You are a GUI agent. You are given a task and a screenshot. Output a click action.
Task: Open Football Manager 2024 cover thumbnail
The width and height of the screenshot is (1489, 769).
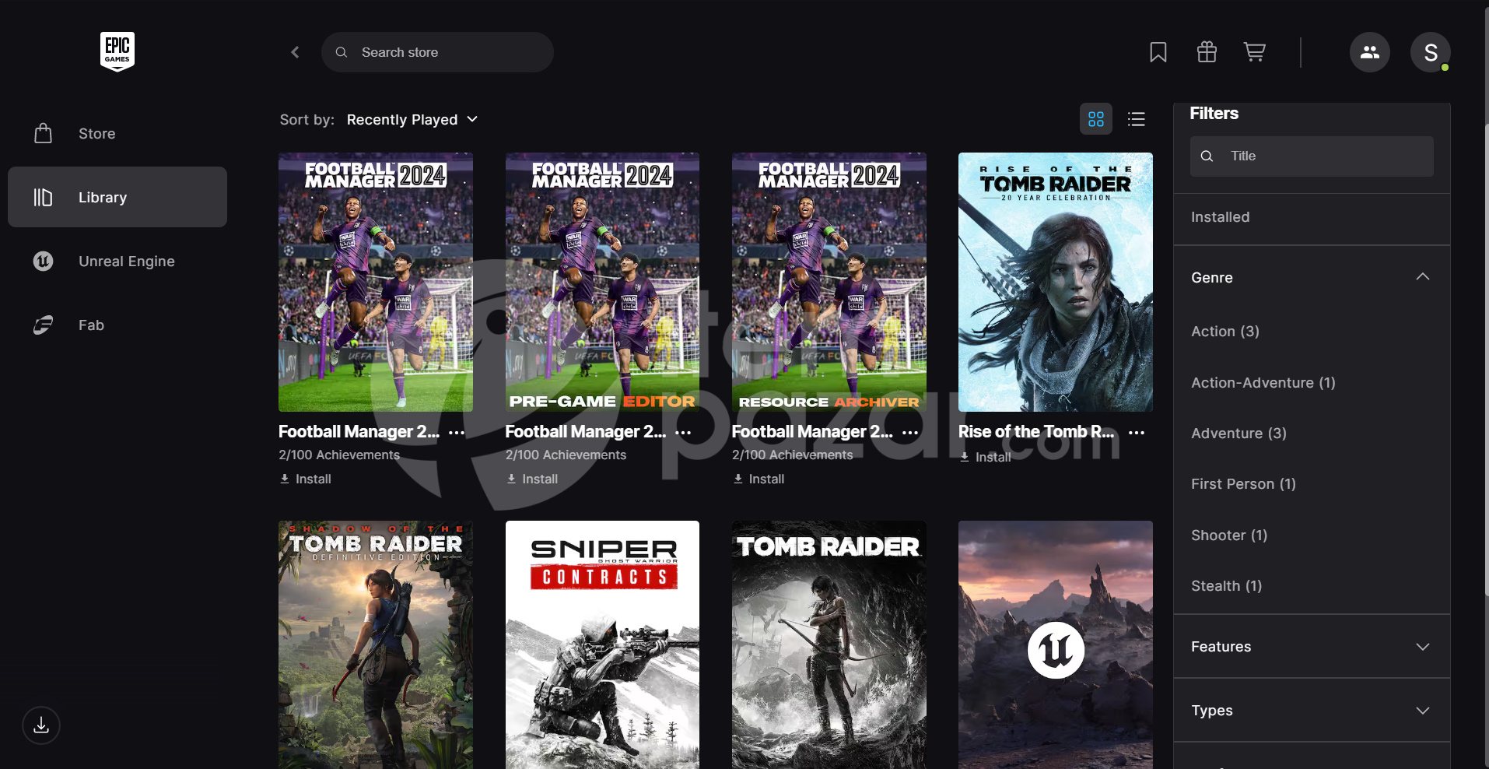point(376,282)
